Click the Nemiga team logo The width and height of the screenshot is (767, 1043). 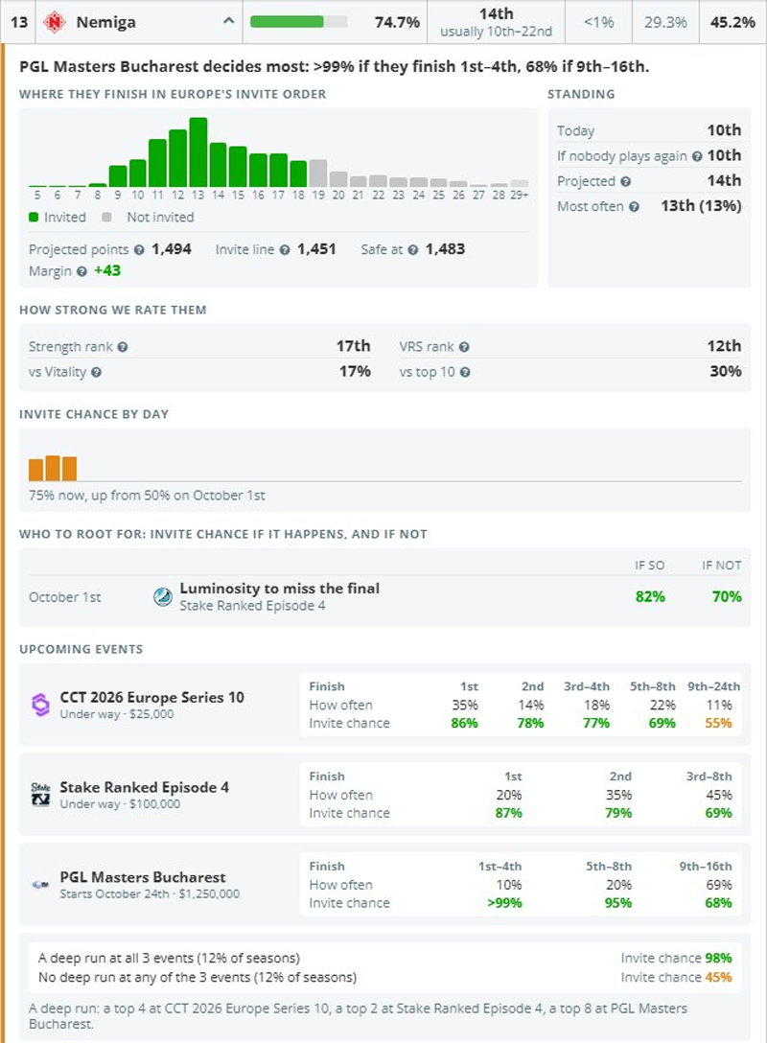point(54,22)
